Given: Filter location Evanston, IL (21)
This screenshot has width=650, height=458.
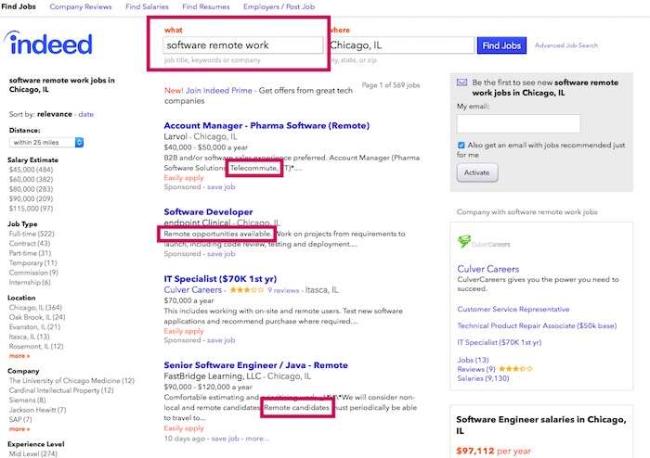Looking at the screenshot, I should (x=34, y=327).
